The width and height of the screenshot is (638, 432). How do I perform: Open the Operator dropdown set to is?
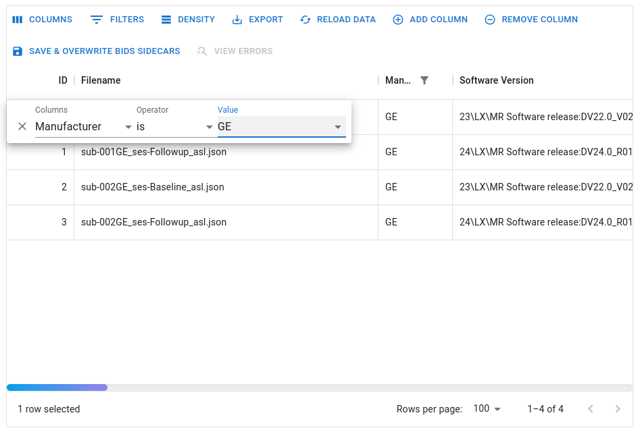[175, 126]
